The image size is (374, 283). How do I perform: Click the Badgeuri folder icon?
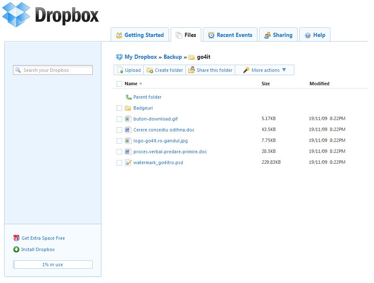coord(128,108)
